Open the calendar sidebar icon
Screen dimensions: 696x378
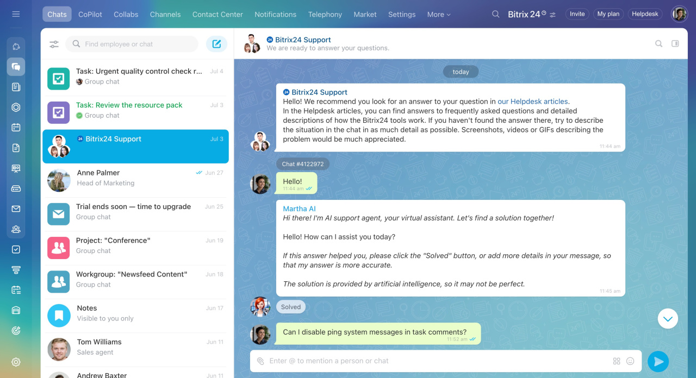click(16, 128)
